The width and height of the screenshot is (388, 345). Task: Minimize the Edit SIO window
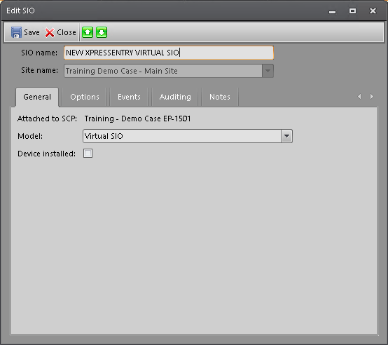pyautogui.click(x=333, y=12)
